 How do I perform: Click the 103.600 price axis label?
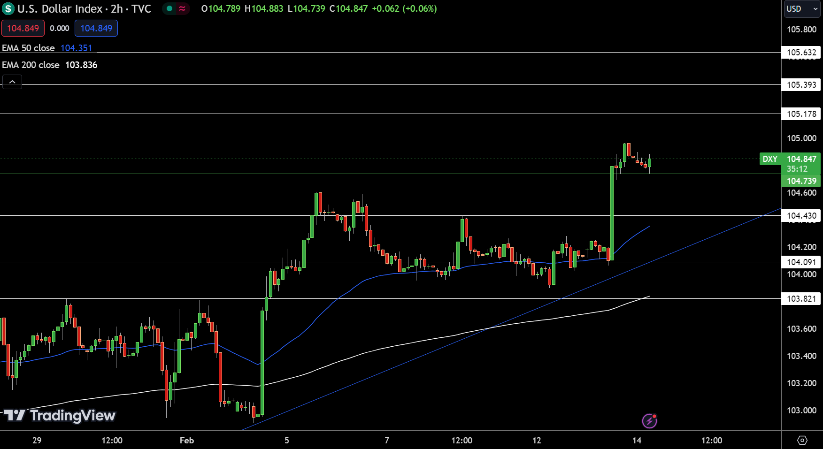(801, 328)
